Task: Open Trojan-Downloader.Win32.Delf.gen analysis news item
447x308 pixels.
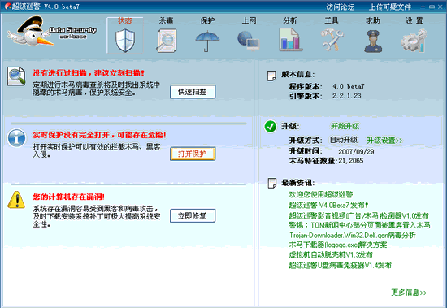Action: tap(353, 236)
